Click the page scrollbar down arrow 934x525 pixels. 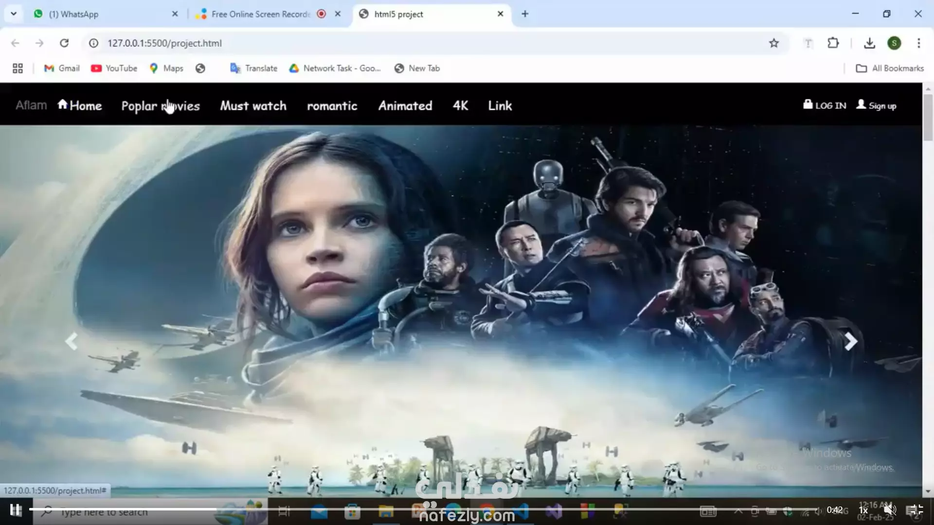928,491
